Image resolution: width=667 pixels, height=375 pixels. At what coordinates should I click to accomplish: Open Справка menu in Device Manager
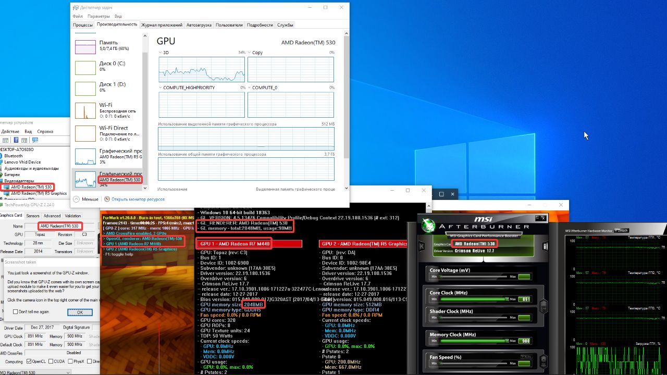(45, 132)
